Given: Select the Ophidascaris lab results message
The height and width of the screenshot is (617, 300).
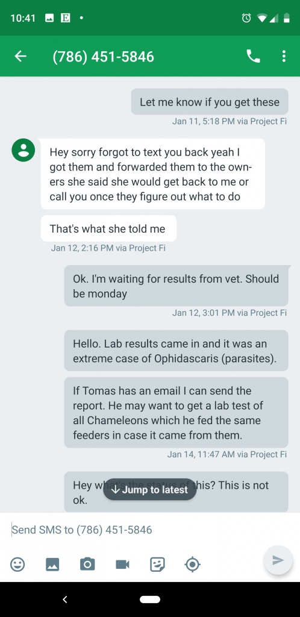Looking at the screenshot, I should 176,351.
